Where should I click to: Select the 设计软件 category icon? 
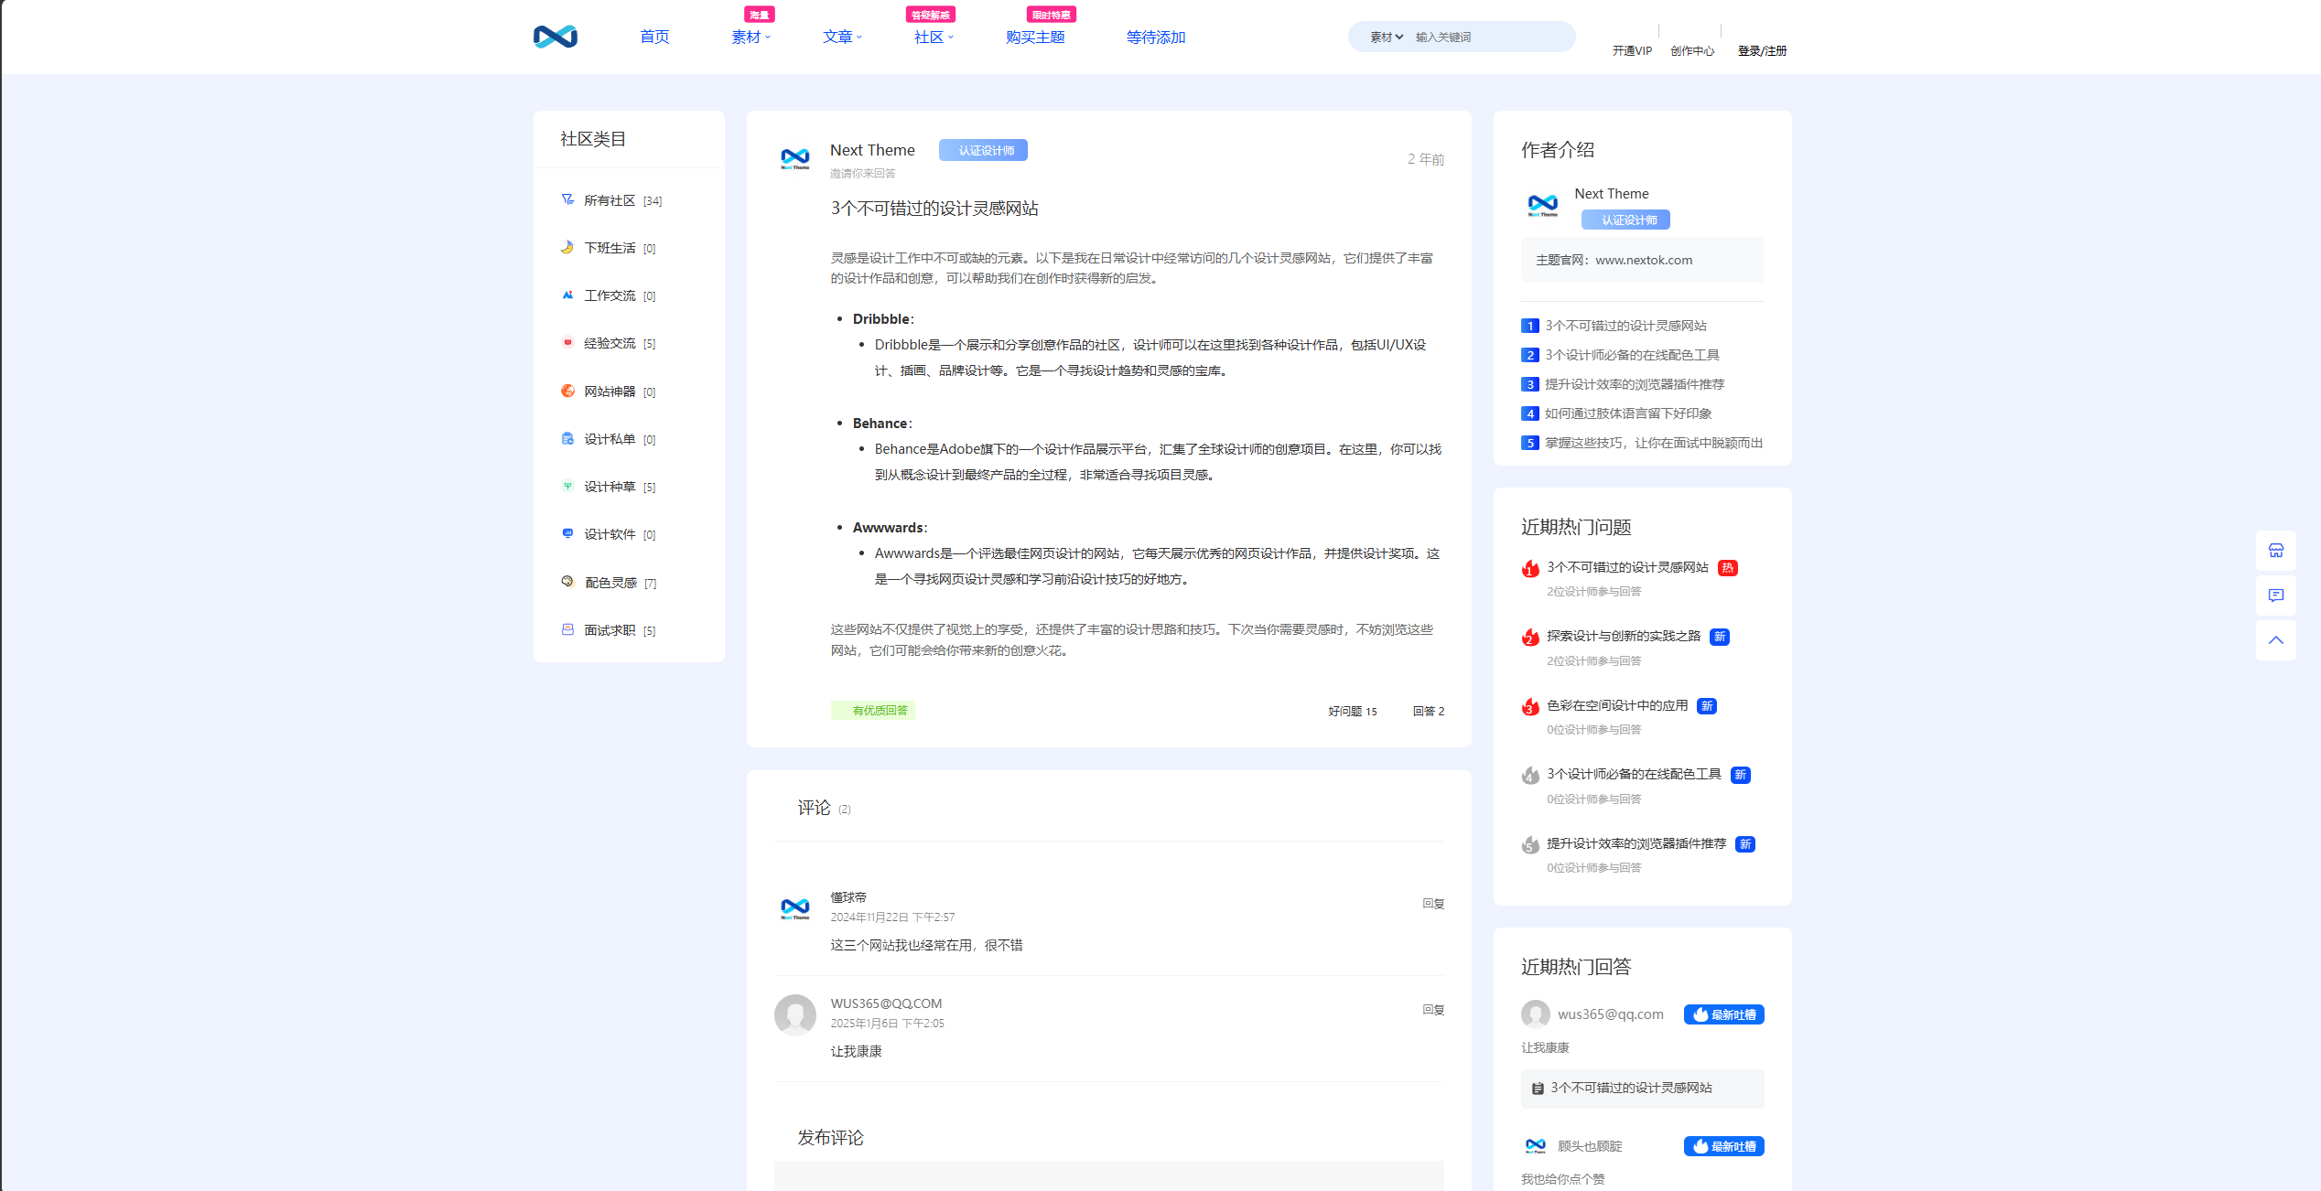pos(567,533)
